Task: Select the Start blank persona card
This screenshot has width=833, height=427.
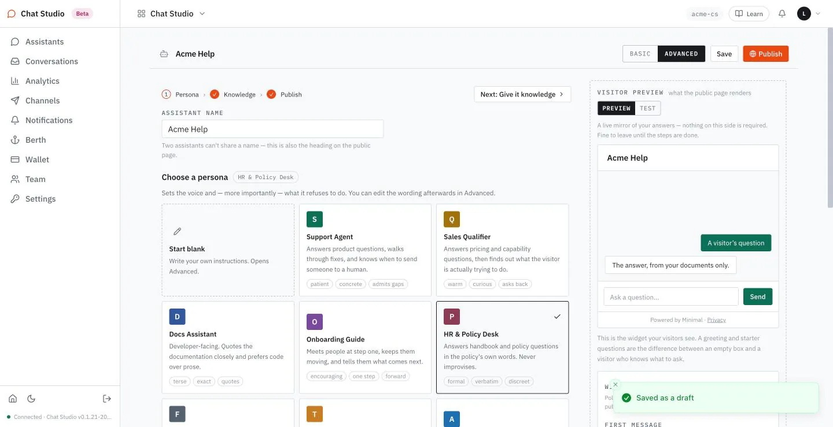Action: [228, 250]
